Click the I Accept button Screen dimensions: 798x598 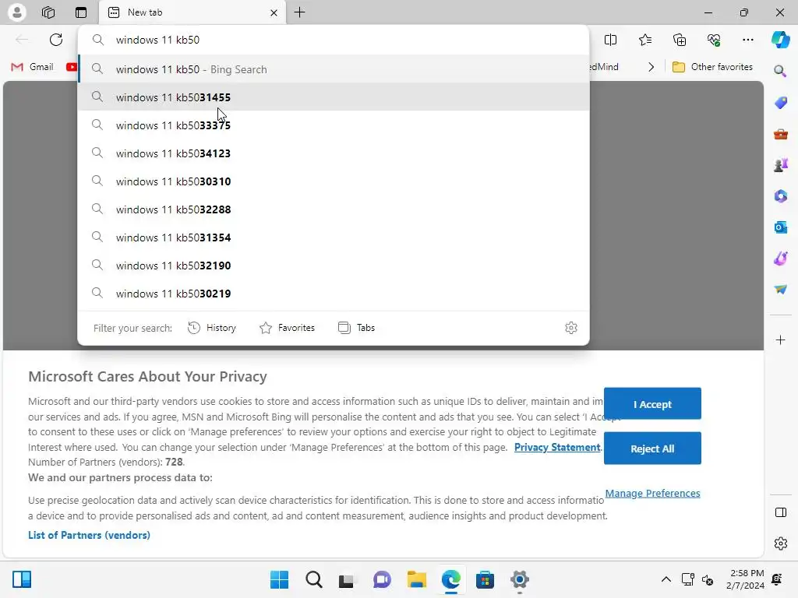pos(652,404)
